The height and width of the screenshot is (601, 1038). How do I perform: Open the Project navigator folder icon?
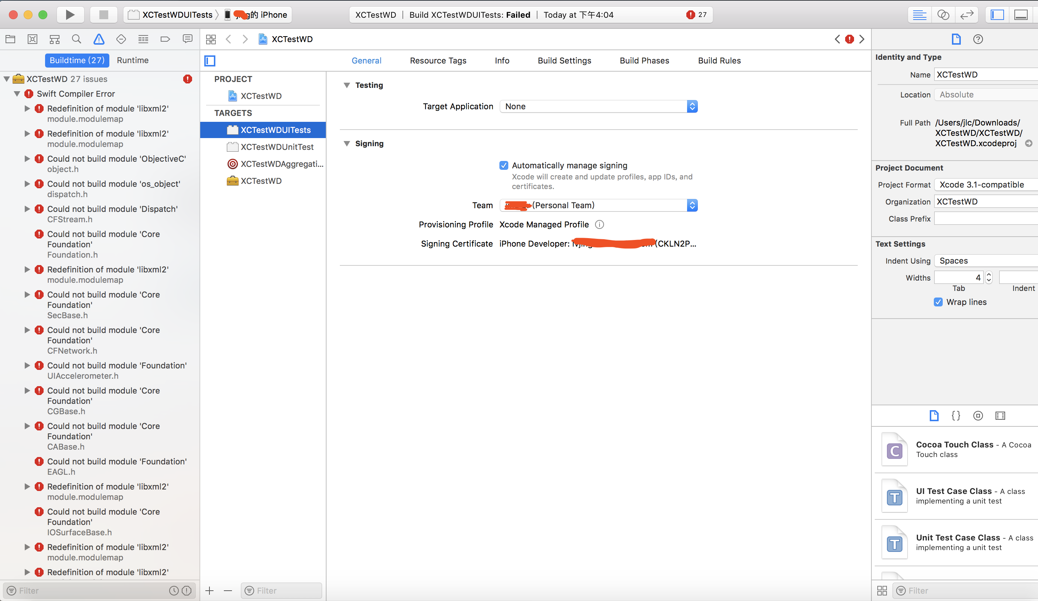pos(10,39)
